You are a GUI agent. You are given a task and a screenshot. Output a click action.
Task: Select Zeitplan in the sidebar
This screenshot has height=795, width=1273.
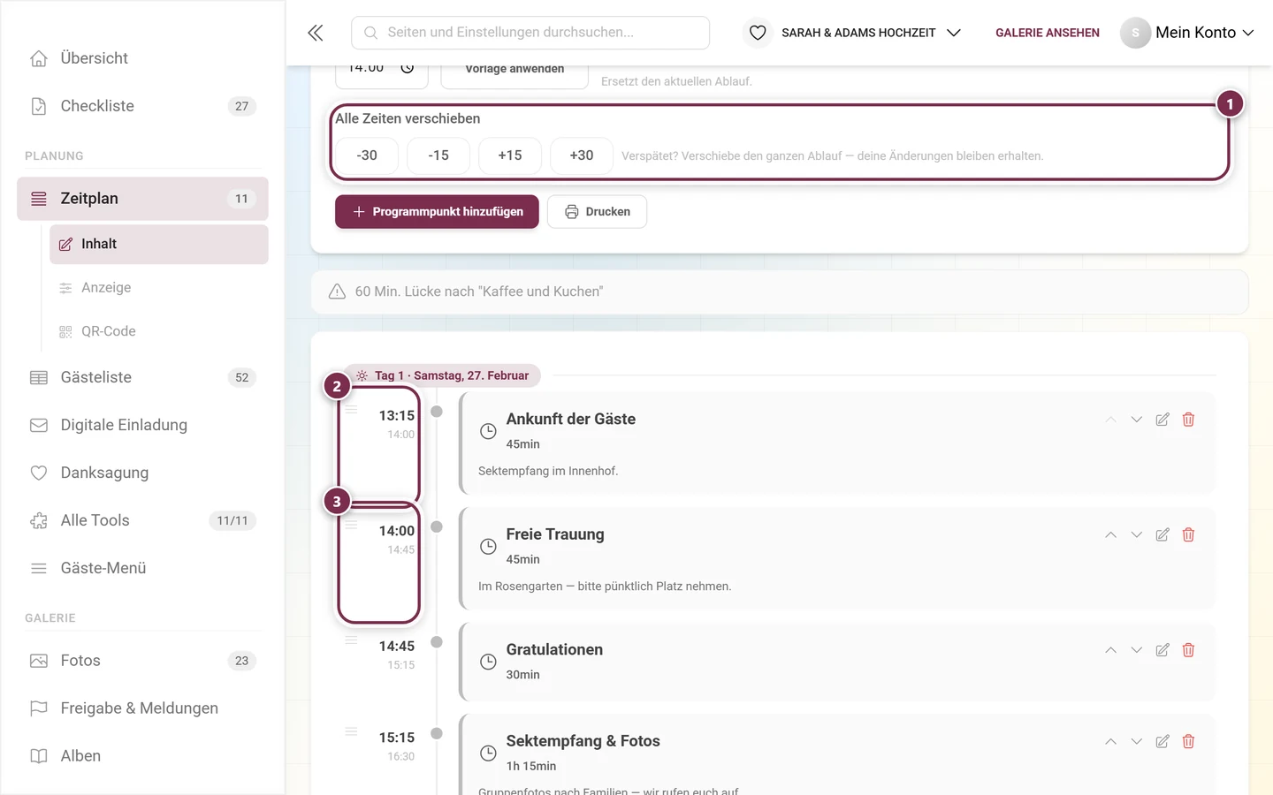tap(142, 199)
